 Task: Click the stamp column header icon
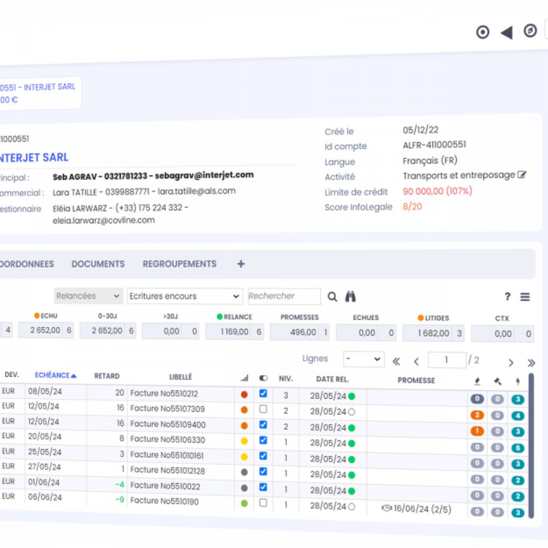[x=477, y=381]
